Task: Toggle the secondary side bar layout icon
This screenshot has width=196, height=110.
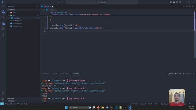Action: point(177,2)
